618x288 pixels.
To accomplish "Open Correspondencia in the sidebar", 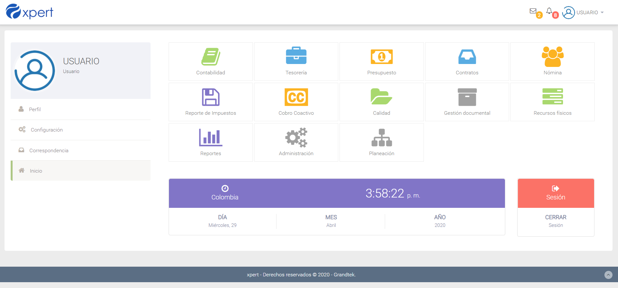I will (x=80, y=150).
